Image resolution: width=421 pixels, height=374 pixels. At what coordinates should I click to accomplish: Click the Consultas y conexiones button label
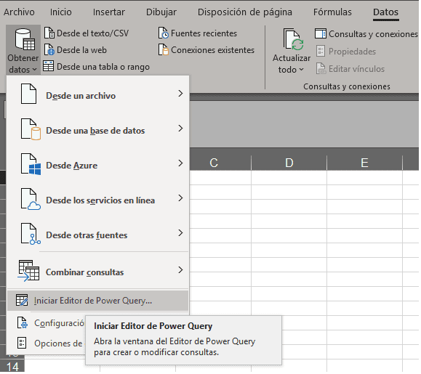pos(373,34)
